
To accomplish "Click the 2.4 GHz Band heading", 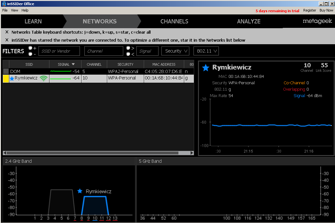I will pyautogui.click(x=18, y=161).
